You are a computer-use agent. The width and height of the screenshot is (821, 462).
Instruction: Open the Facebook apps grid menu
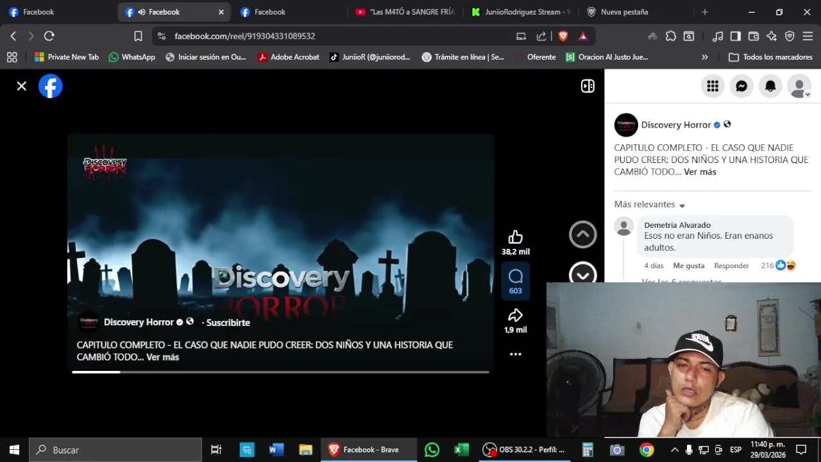713,86
